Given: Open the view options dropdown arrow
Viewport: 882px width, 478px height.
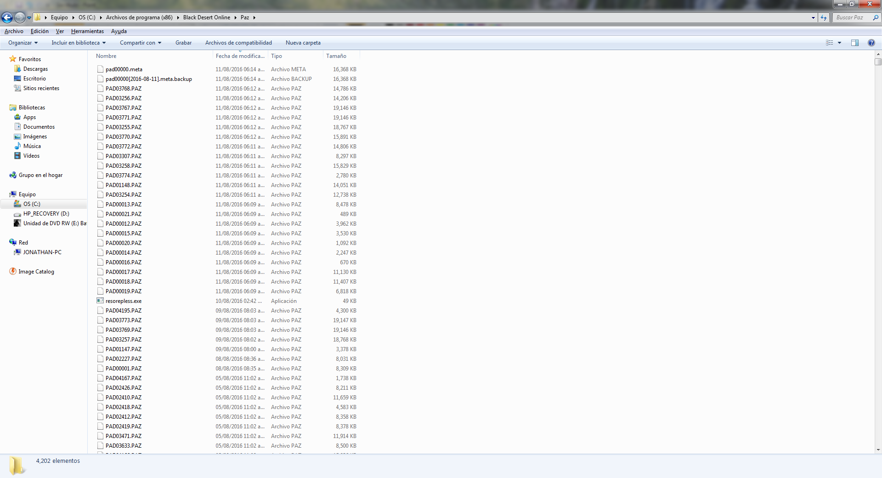Looking at the screenshot, I should [x=839, y=43].
